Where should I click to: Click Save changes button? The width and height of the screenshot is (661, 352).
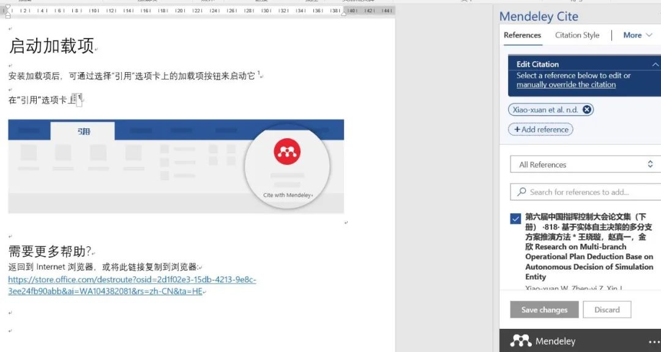click(x=544, y=309)
